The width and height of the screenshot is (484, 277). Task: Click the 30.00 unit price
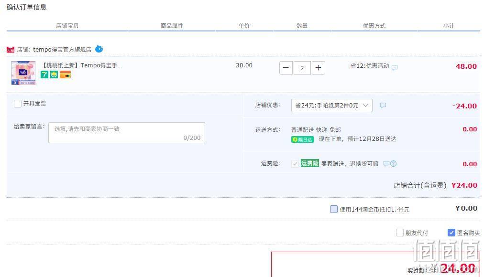coord(244,65)
